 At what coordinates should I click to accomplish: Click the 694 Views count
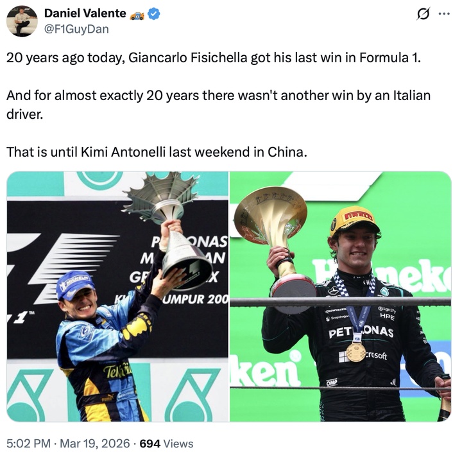coord(166,444)
